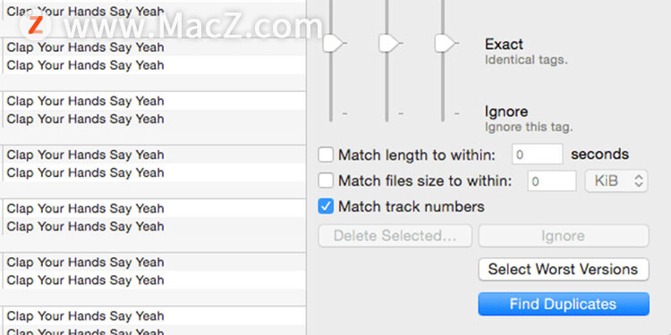The width and height of the screenshot is (671, 335).
Task: Click the leftmost tag matching slider handle
Action: 333,44
